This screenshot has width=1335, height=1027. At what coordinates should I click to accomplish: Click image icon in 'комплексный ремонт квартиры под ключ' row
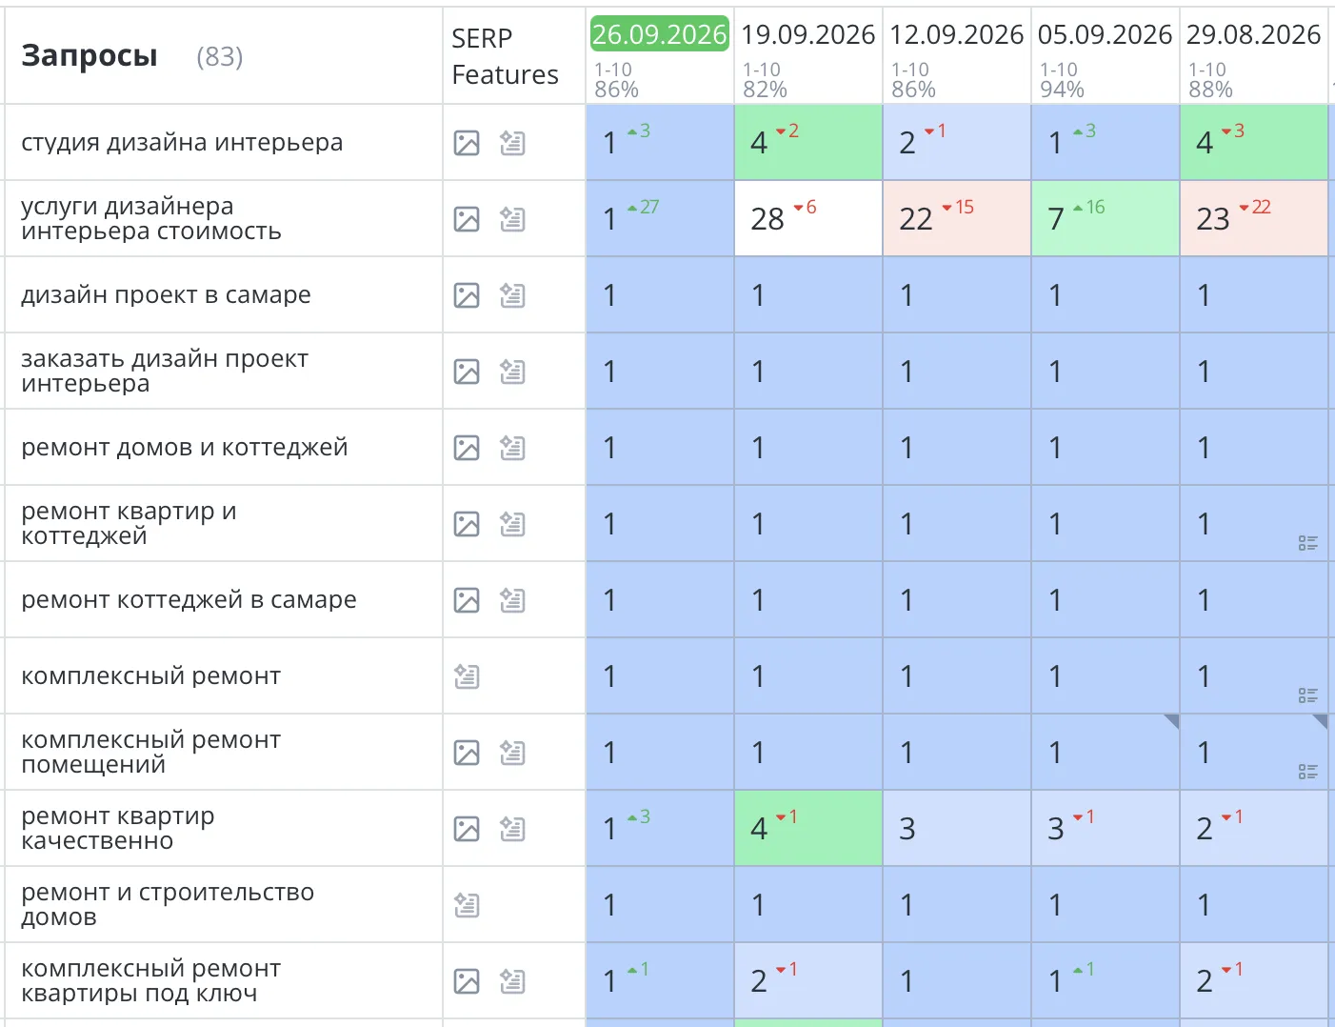pos(467,981)
